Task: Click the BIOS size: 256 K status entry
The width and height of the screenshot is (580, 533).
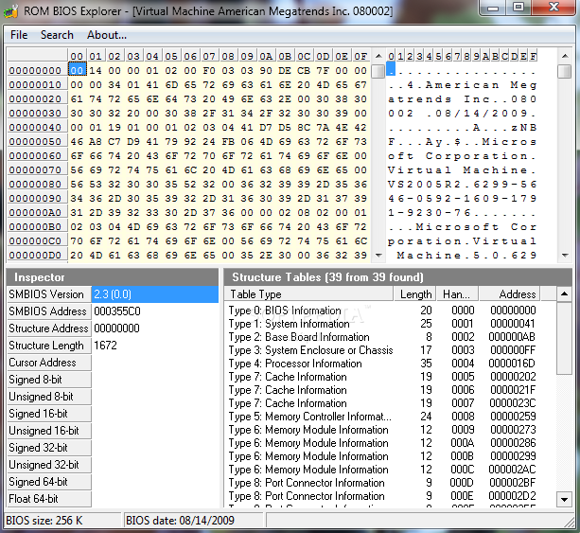Action: click(x=62, y=521)
